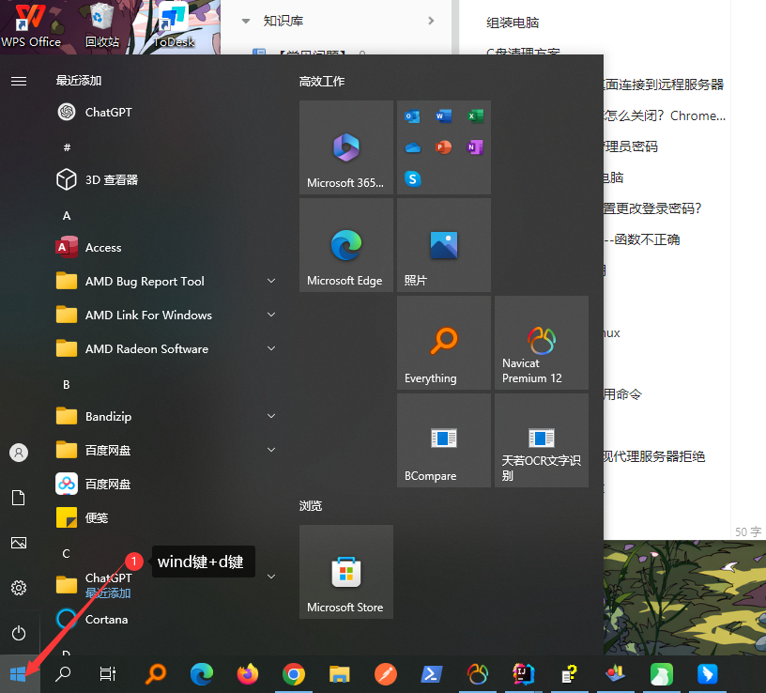Open the OneDrive icon in the Office tile
The width and height of the screenshot is (766, 693).
click(x=413, y=147)
